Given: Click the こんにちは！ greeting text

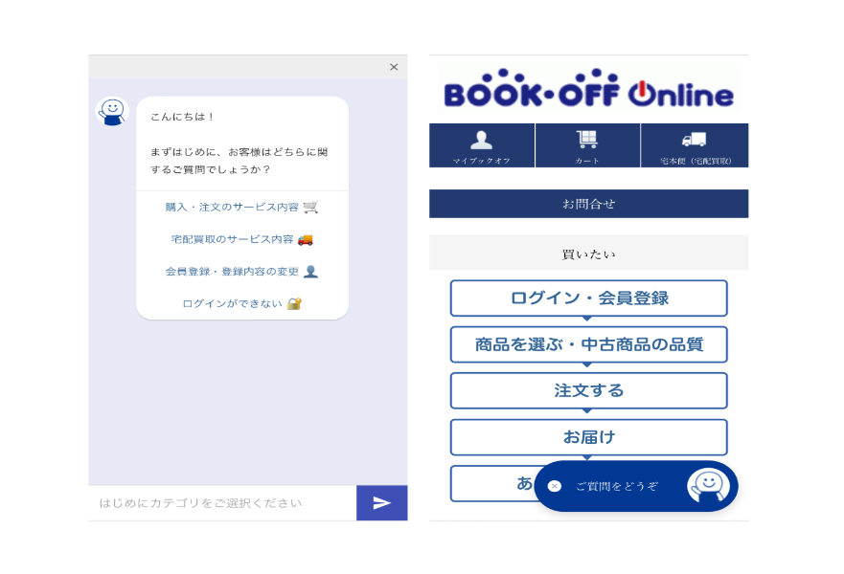Looking at the screenshot, I should point(182,117).
